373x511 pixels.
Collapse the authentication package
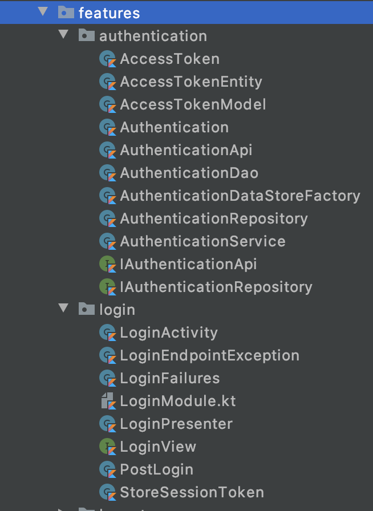(x=64, y=35)
